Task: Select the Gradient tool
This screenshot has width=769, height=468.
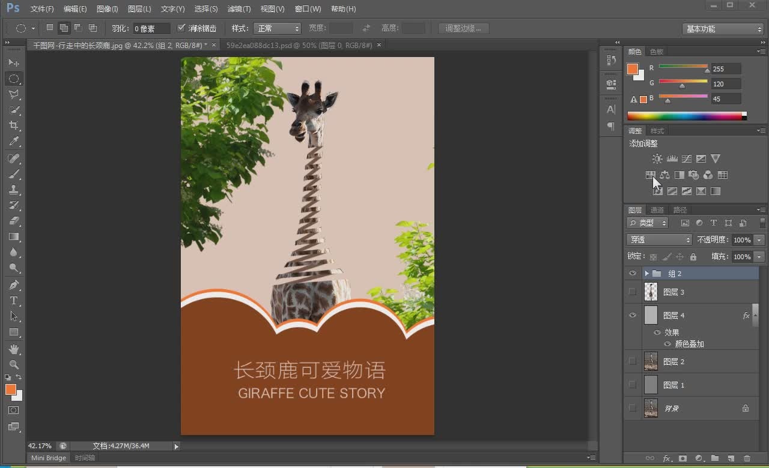Action: click(14, 237)
